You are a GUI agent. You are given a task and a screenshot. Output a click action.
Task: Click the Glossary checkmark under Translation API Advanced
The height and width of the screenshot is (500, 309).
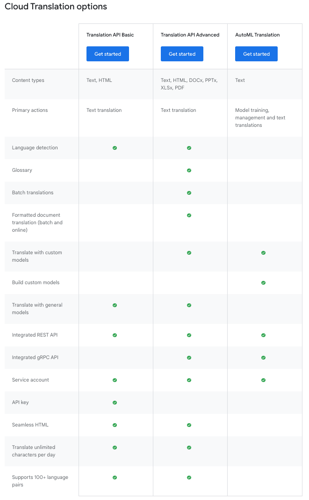(189, 170)
